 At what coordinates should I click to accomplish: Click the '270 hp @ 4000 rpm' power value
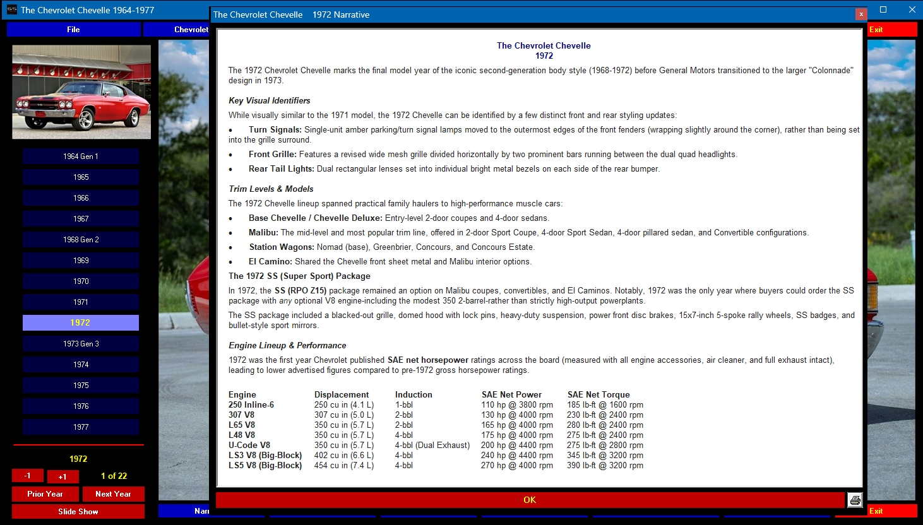pos(517,465)
